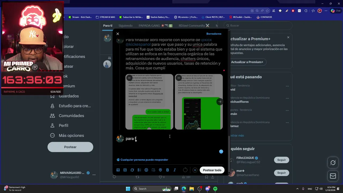Viewport: 343px width, 193px height.
Task: Share the post behind the composer
Action: [x=212, y=177]
